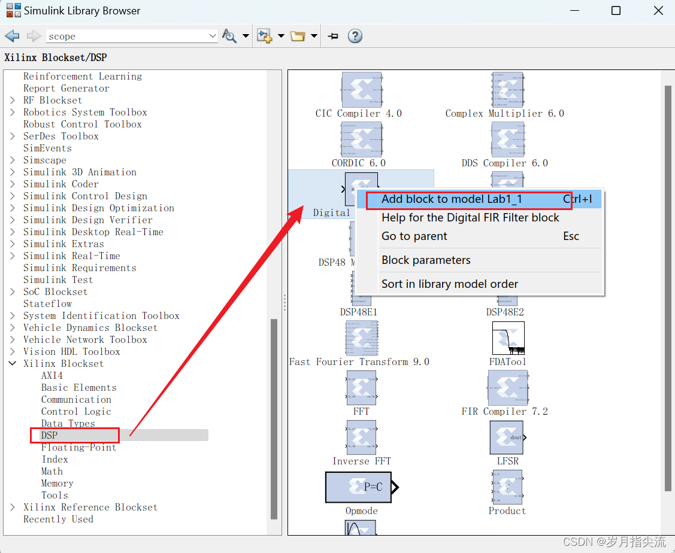Screen dimensions: 675x553
Task: Select AXI4 under Xilinx Blockset
Action: 52,375
